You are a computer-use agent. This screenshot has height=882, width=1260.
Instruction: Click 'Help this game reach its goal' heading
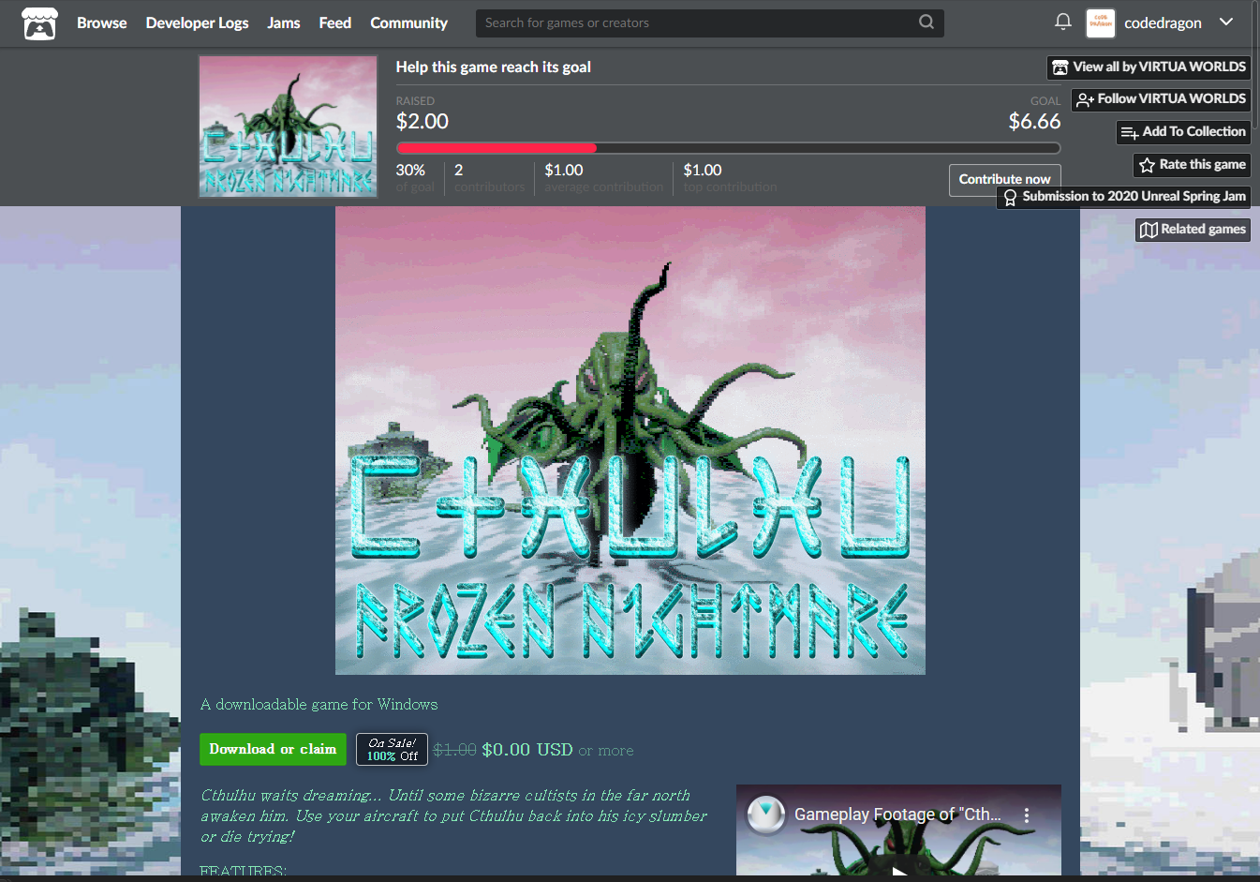pos(494,67)
